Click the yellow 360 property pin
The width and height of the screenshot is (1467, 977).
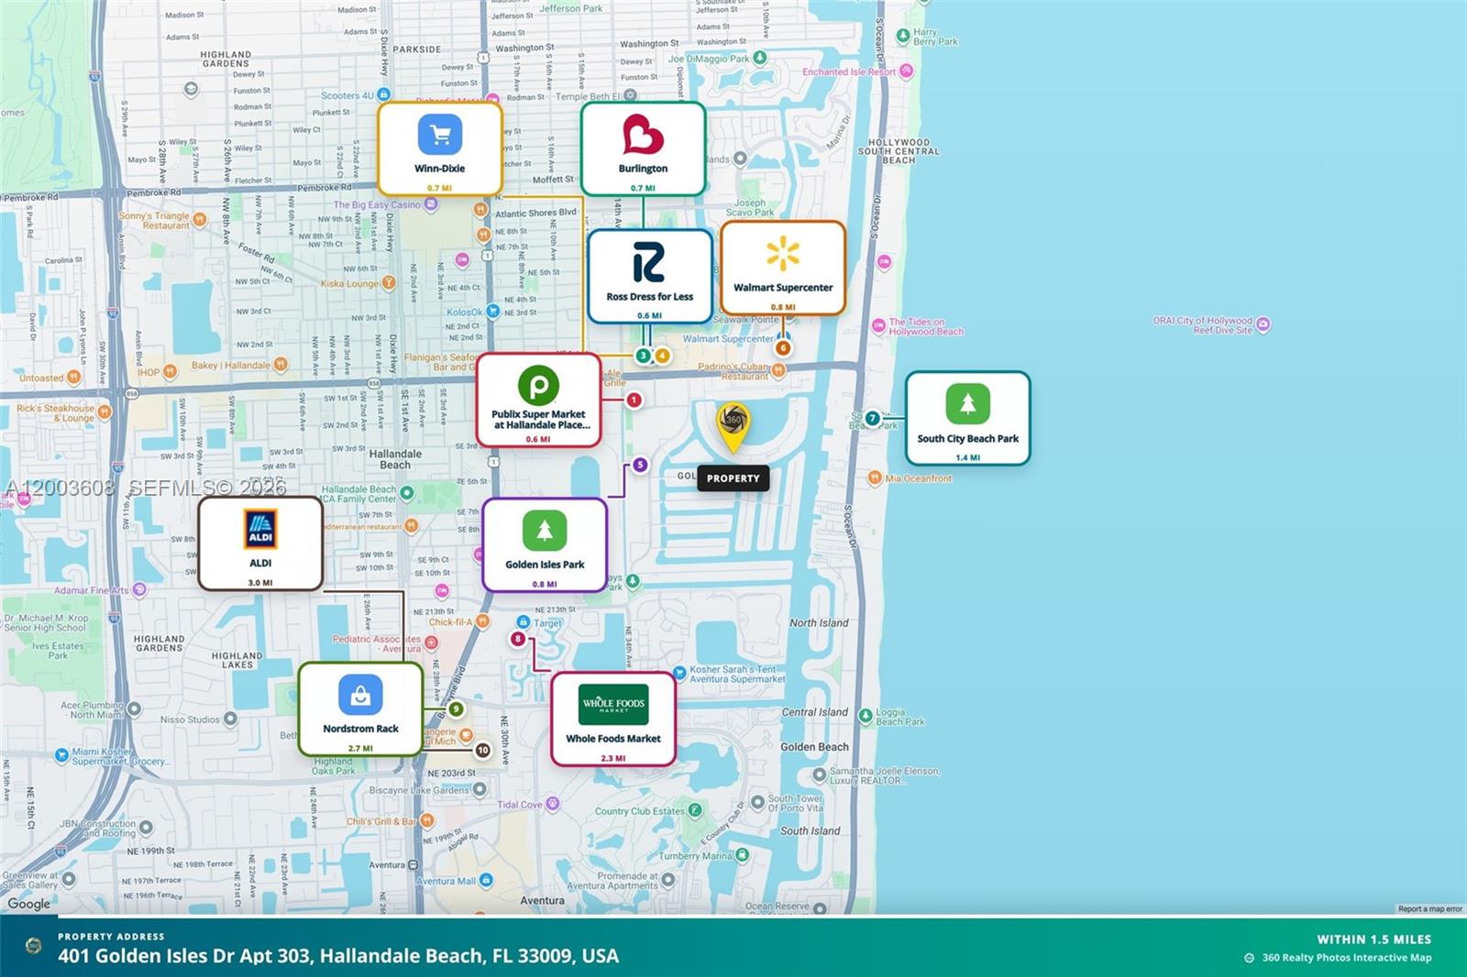733,426
